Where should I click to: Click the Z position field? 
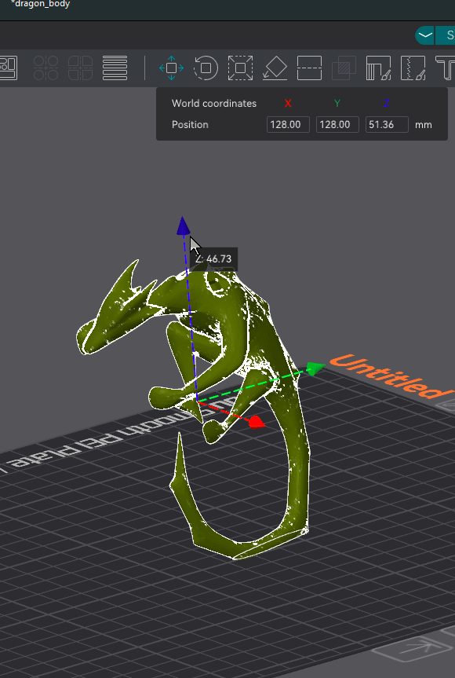coord(387,125)
